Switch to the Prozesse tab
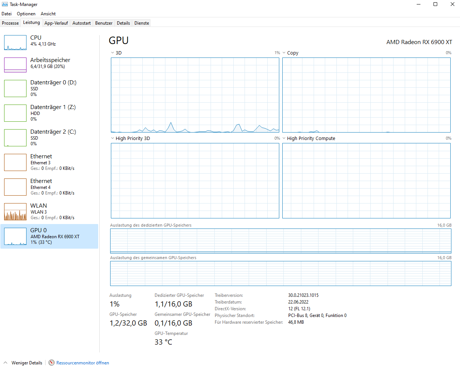This screenshot has width=460, height=370. click(x=10, y=23)
